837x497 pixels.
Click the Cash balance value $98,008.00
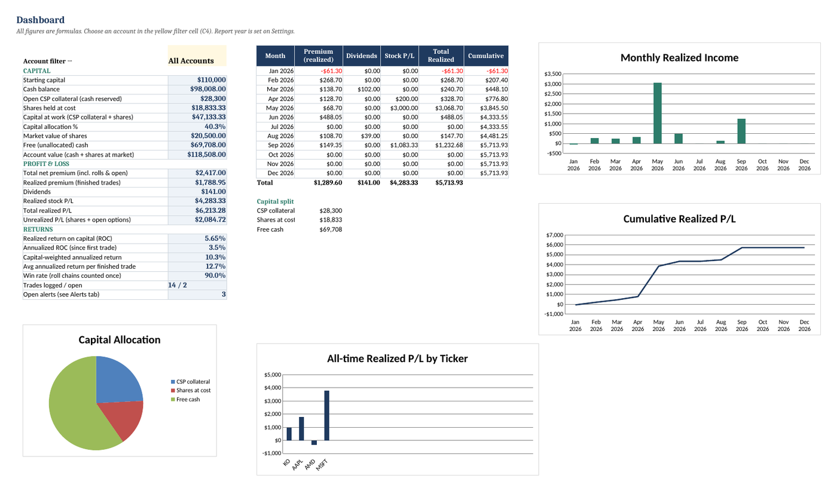click(197, 89)
